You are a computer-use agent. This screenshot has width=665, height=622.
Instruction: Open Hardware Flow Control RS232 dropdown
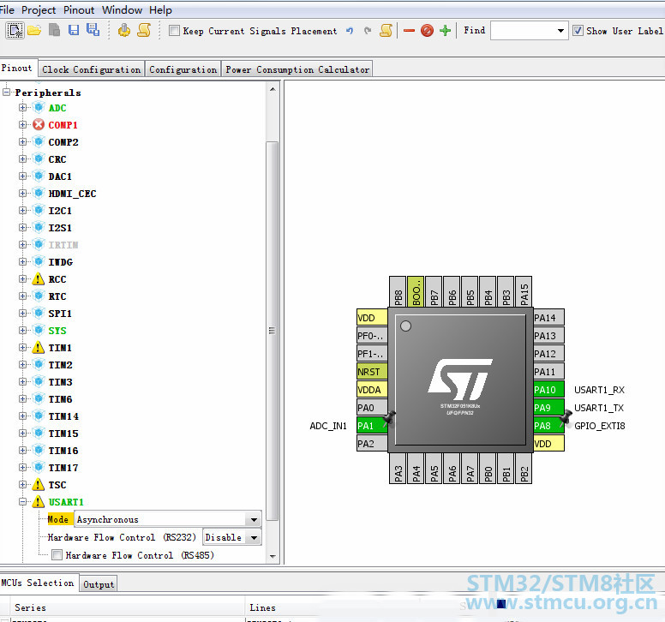click(254, 537)
